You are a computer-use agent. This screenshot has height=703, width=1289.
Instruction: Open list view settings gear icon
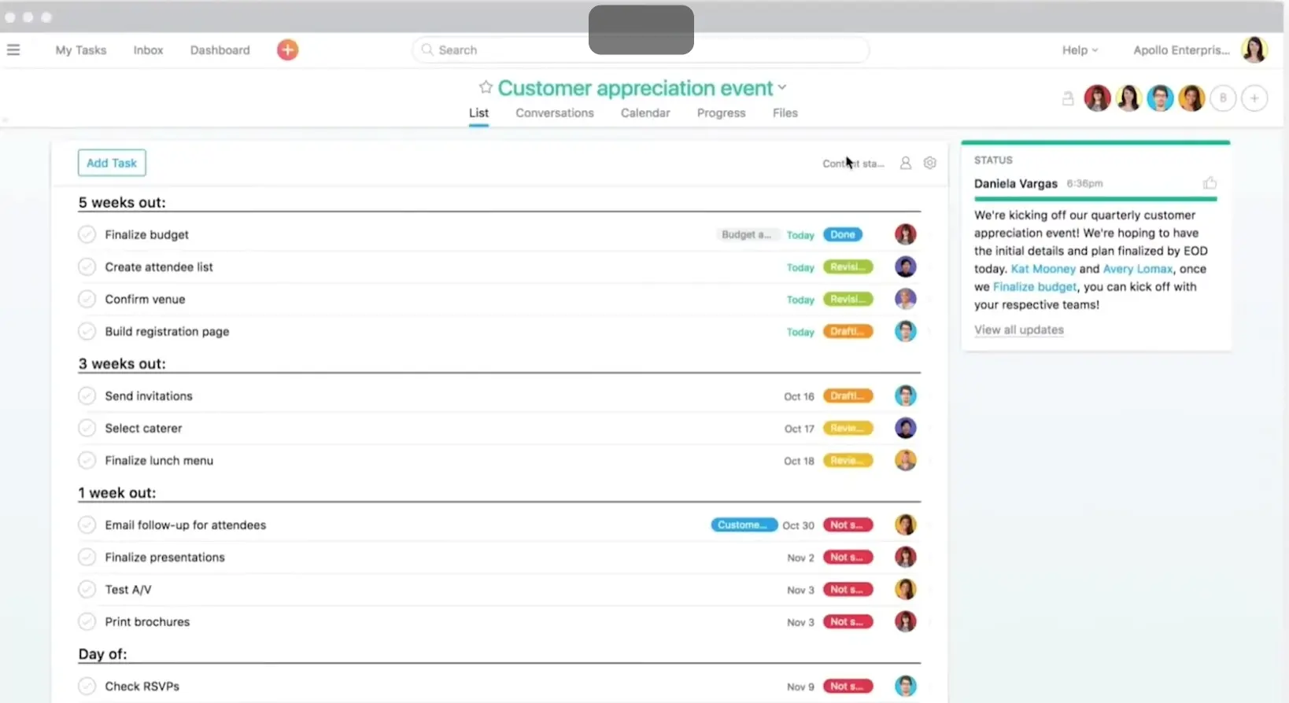930,163
